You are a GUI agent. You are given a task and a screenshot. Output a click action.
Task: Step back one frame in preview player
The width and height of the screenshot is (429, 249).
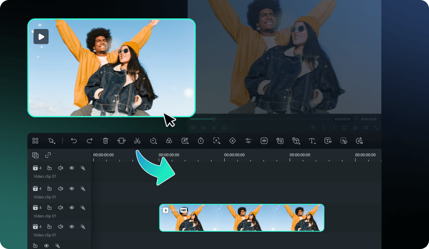193,128
